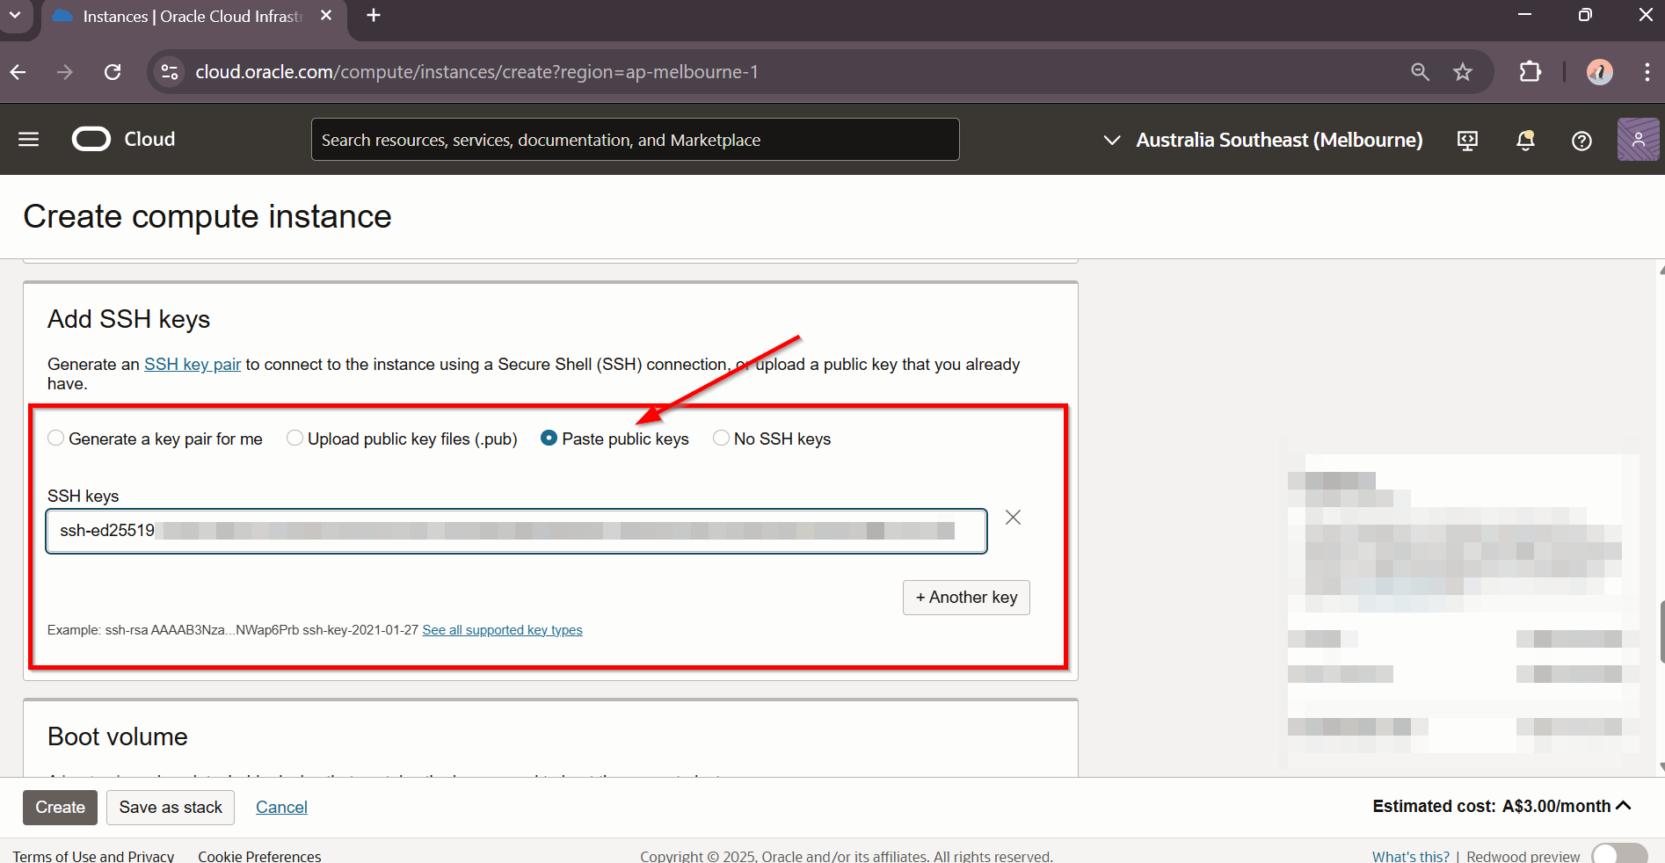Open the Oracle Cloud navigation hamburger menu
This screenshot has width=1665, height=863.
28,140
